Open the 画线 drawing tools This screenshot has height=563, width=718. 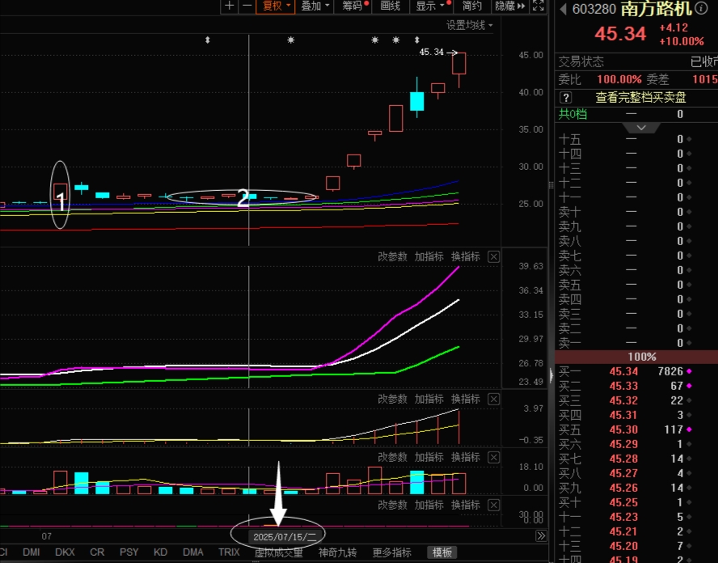(391, 6)
